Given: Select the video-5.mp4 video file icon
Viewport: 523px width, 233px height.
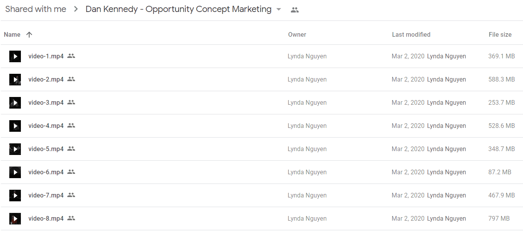Looking at the screenshot, I should [x=15, y=149].
